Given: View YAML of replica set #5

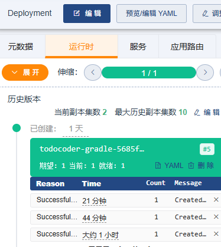Looking at the screenshot, I should (x=170, y=166).
